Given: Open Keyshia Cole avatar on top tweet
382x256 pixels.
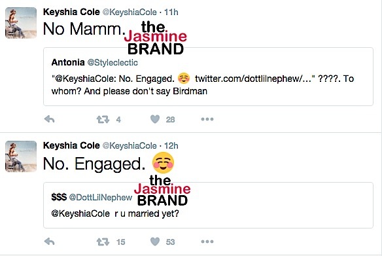Looking at the screenshot, I should point(21,23).
